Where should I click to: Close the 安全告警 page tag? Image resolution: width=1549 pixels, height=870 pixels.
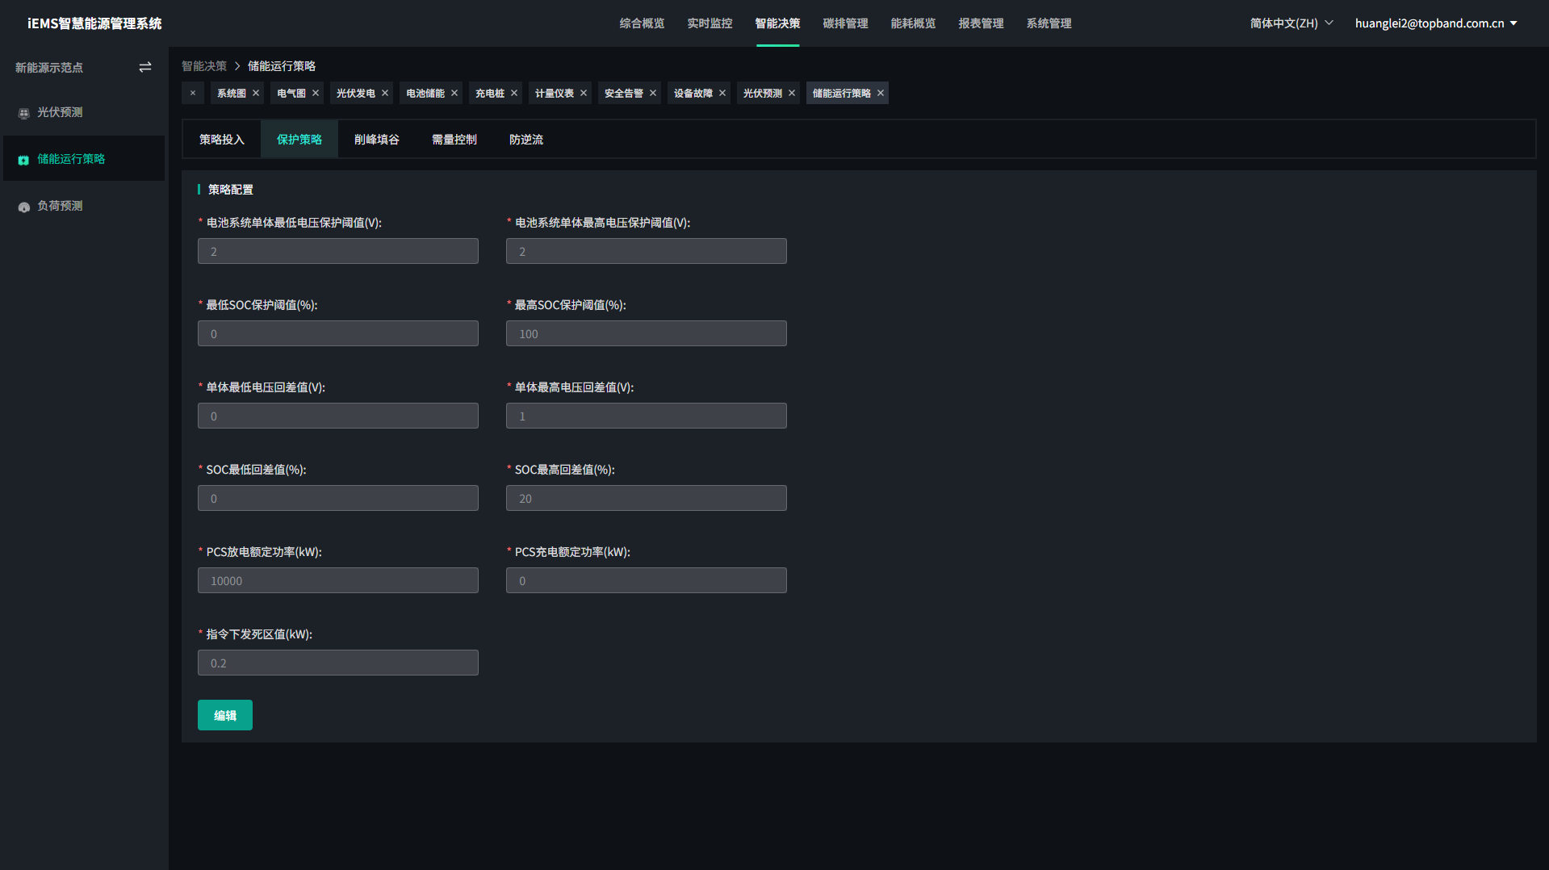coord(653,94)
